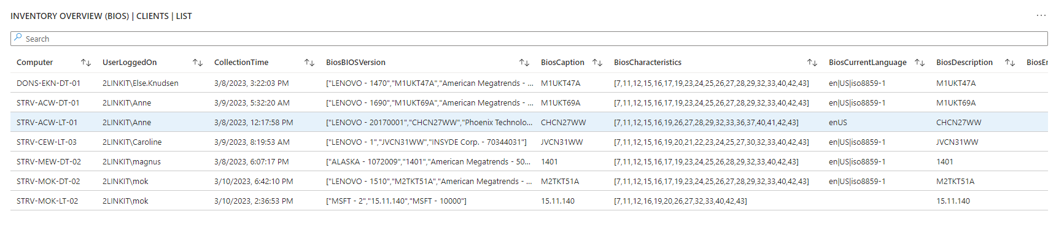Click collection time 3/9/2023, 8:19:53 AM
Viewport: 1056px width, 227px height.
(252, 142)
